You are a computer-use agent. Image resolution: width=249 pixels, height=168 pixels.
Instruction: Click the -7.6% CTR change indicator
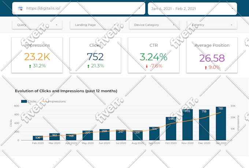[156, 66]
